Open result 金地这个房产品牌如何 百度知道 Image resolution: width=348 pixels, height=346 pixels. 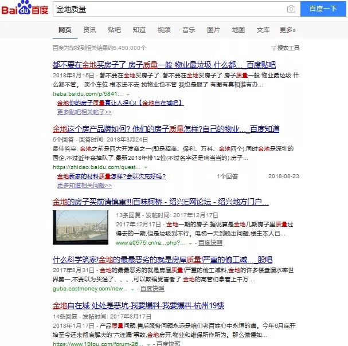[x=166, y=129]
